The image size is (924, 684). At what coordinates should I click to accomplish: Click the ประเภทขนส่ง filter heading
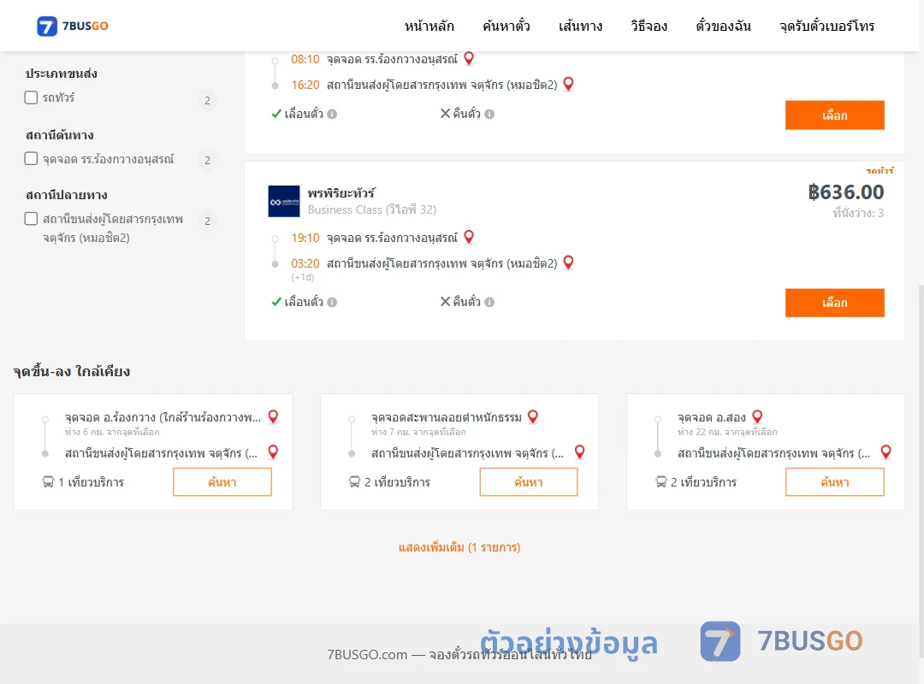[62, 74]
